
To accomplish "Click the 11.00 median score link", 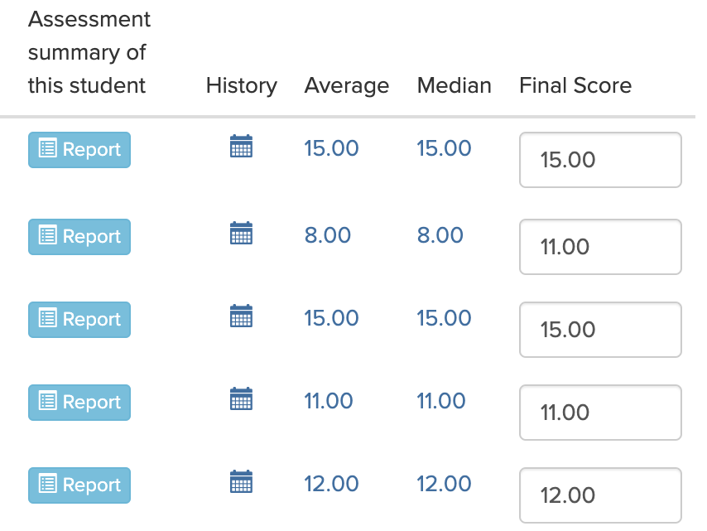I will 440,401.
